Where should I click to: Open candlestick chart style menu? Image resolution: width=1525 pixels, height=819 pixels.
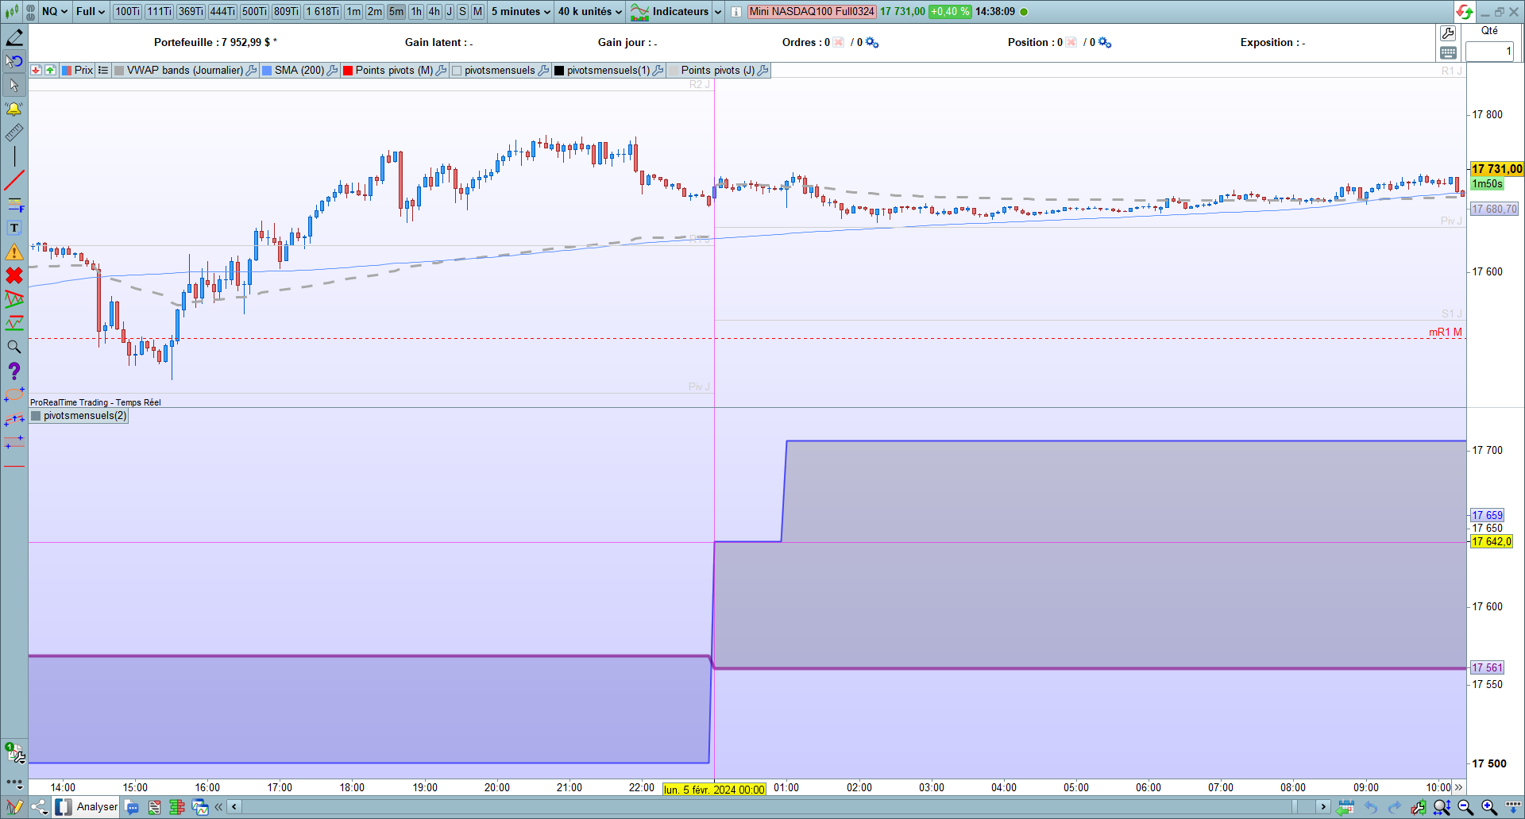coord(12,12)
